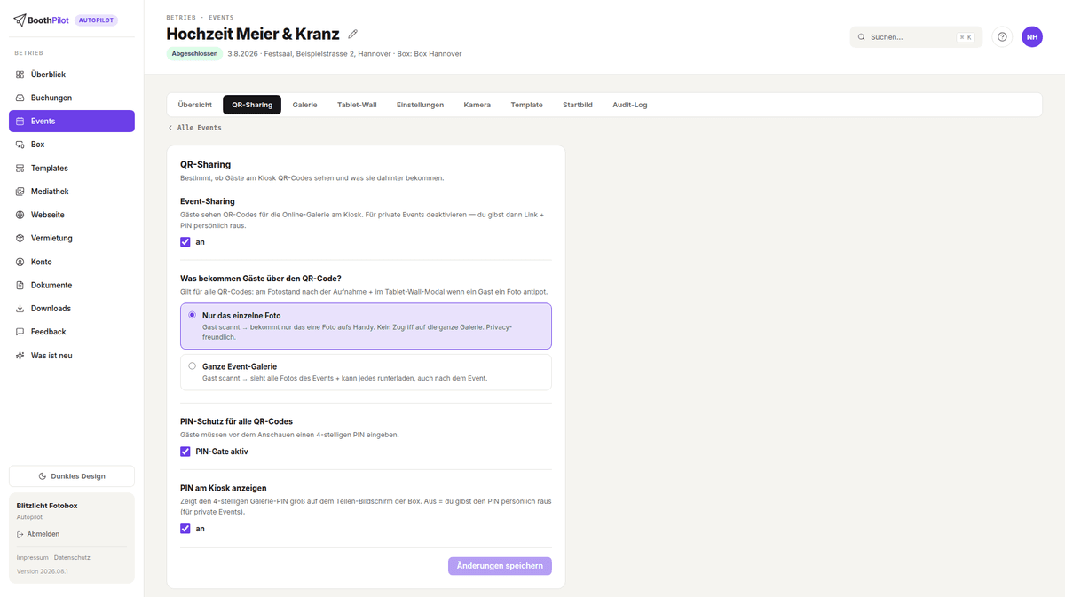Click the Überblick grid icon in sidebar
This screenshot has height=597, width=1065.
[20, 75]
